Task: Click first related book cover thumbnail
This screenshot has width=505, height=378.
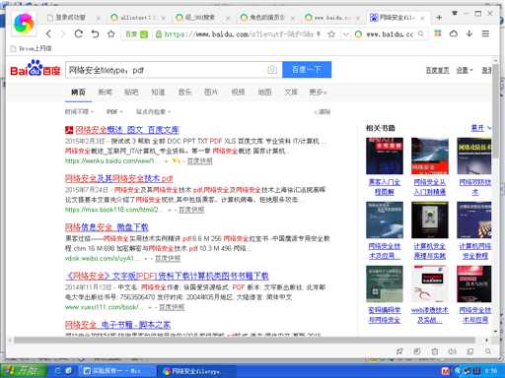Action: [x=385, y=156]
